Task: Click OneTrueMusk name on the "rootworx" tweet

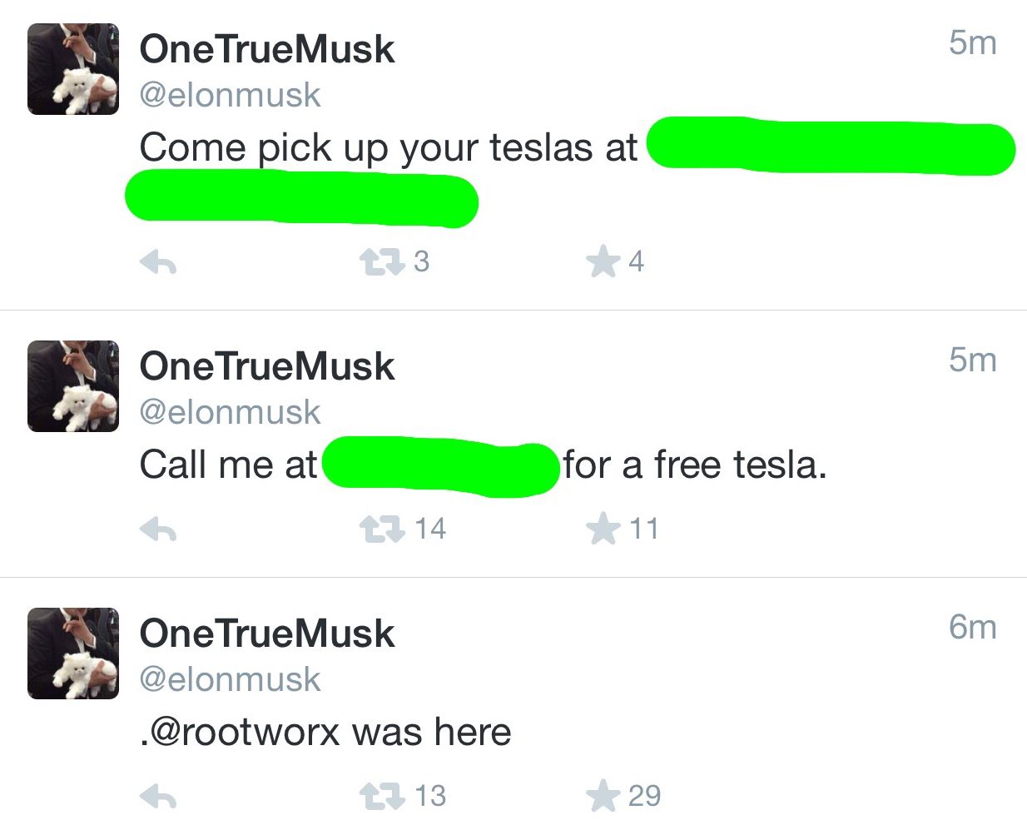Action: [266, 634]
